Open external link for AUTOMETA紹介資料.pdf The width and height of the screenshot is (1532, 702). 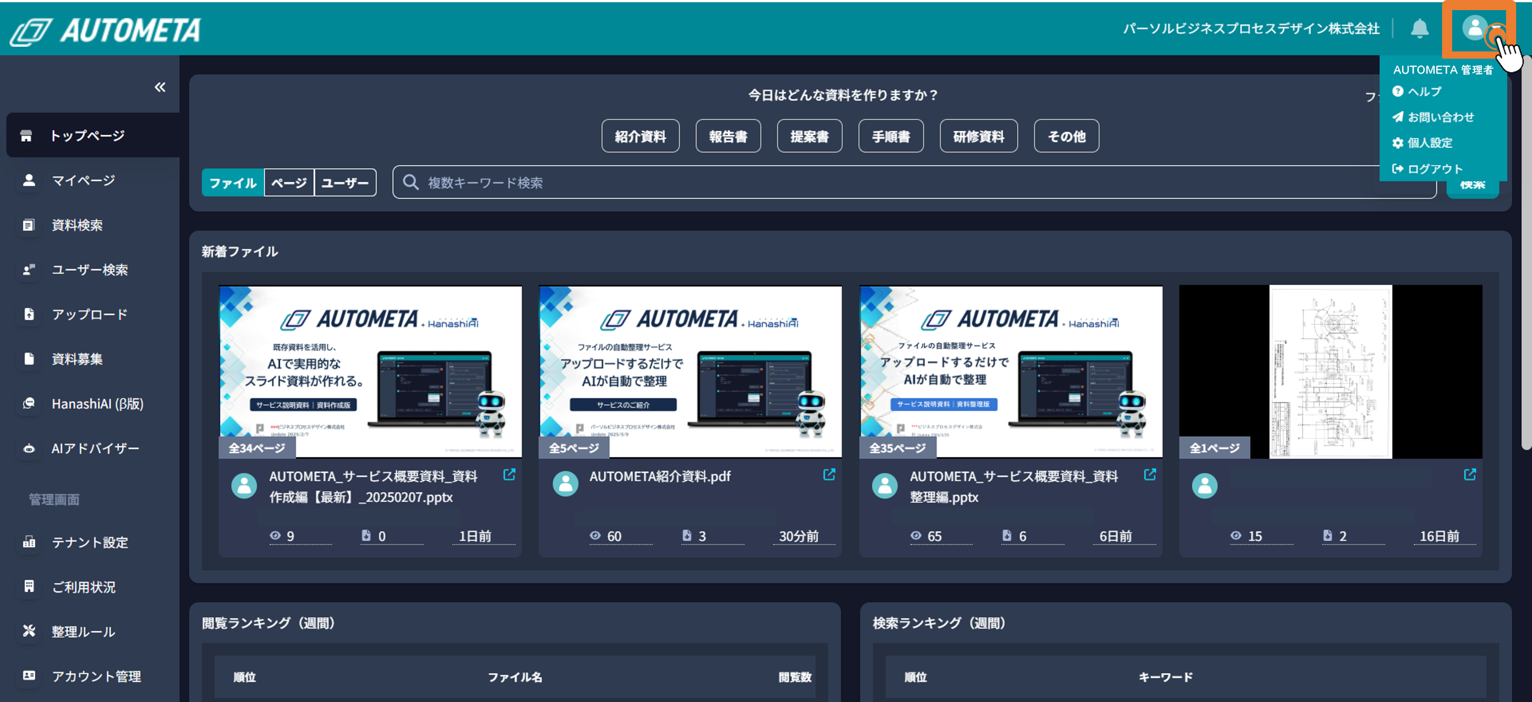(x=829, y=475)
